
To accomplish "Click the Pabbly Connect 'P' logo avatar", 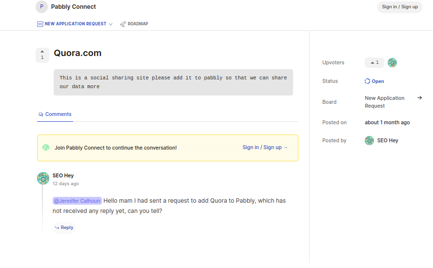I will tap(42, 7).
